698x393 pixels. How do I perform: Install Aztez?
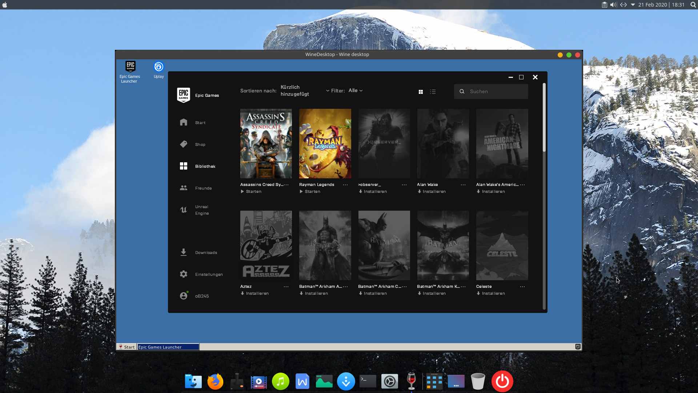[x=254, y=293]
